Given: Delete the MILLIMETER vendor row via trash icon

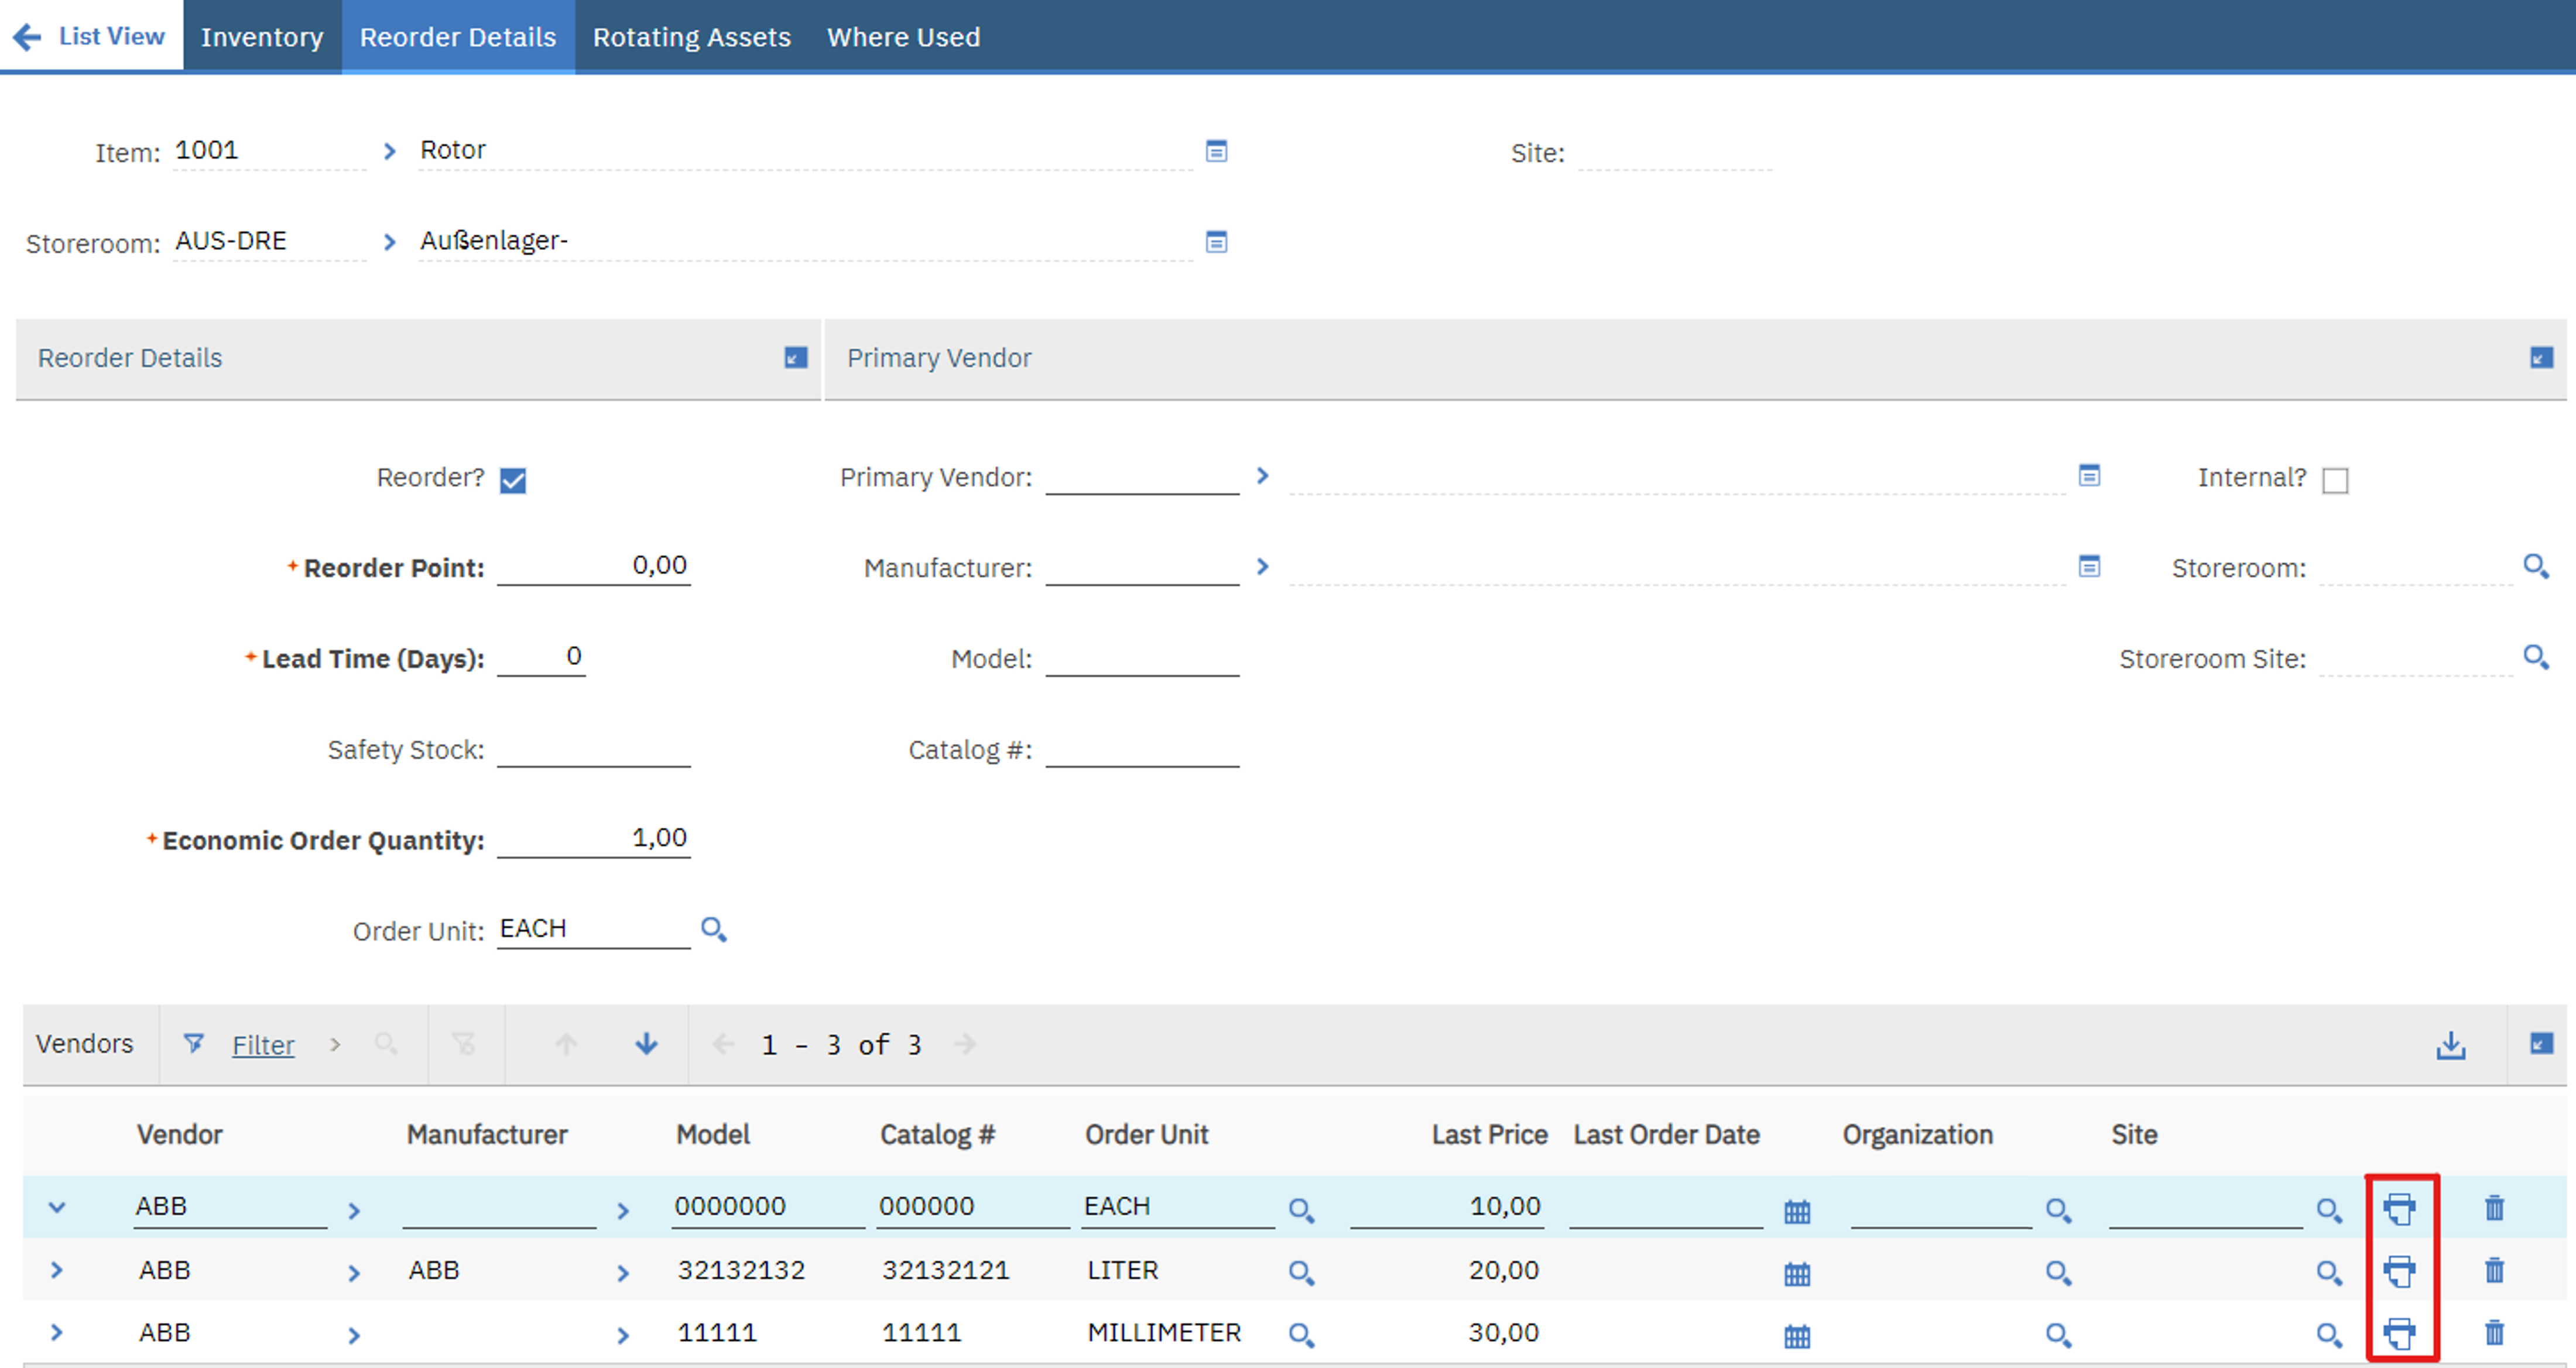Looking at the screenshot, I should pos(2494,1333).
